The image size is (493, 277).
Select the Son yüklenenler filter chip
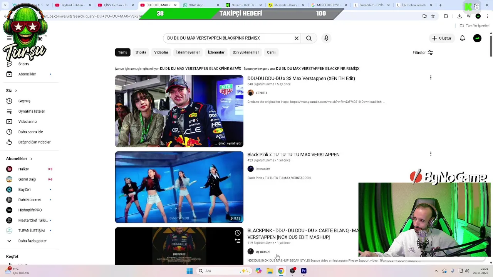coord(245,52)
